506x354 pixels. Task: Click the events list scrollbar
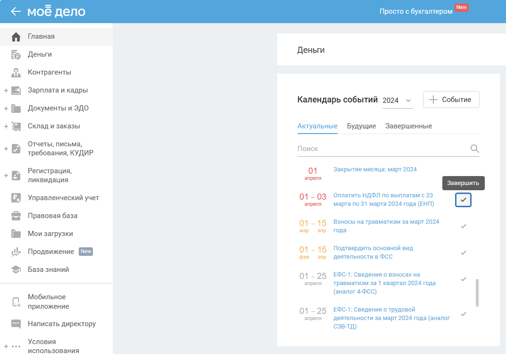coord(477,293)
